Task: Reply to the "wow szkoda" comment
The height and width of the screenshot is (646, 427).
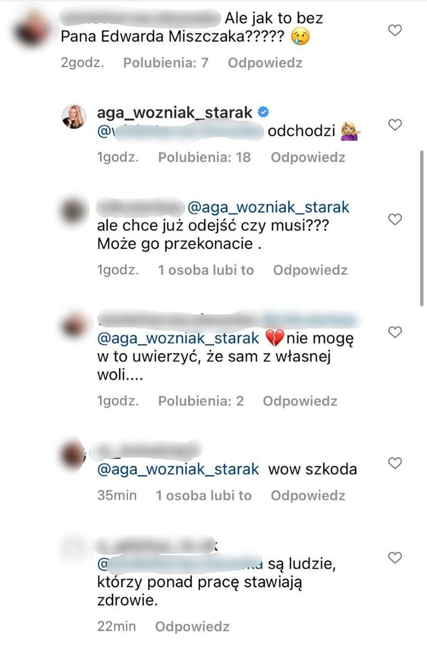Action: [308, 496]
